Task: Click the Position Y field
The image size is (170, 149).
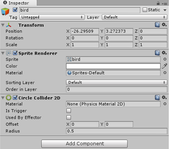Action: tap(119, 31)
